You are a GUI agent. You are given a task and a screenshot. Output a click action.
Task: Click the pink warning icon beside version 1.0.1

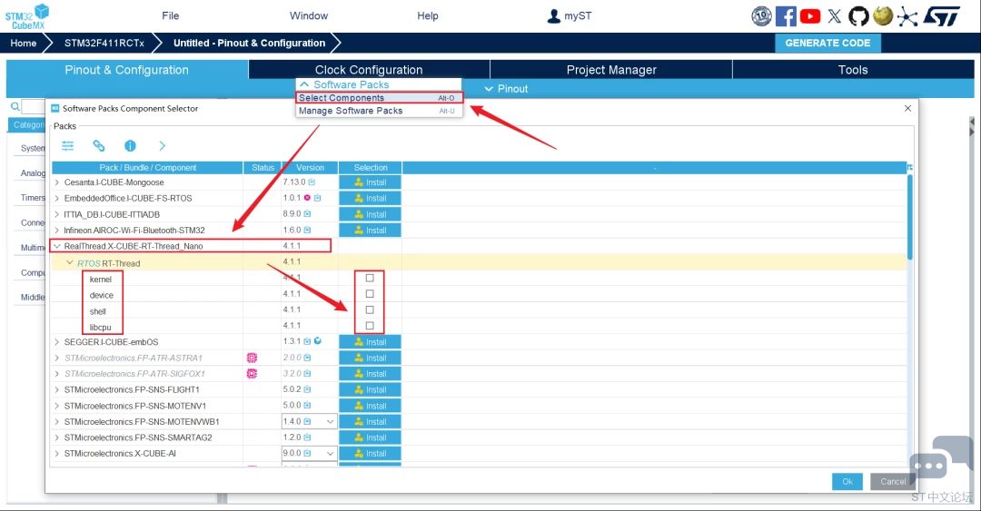point(307,198)
